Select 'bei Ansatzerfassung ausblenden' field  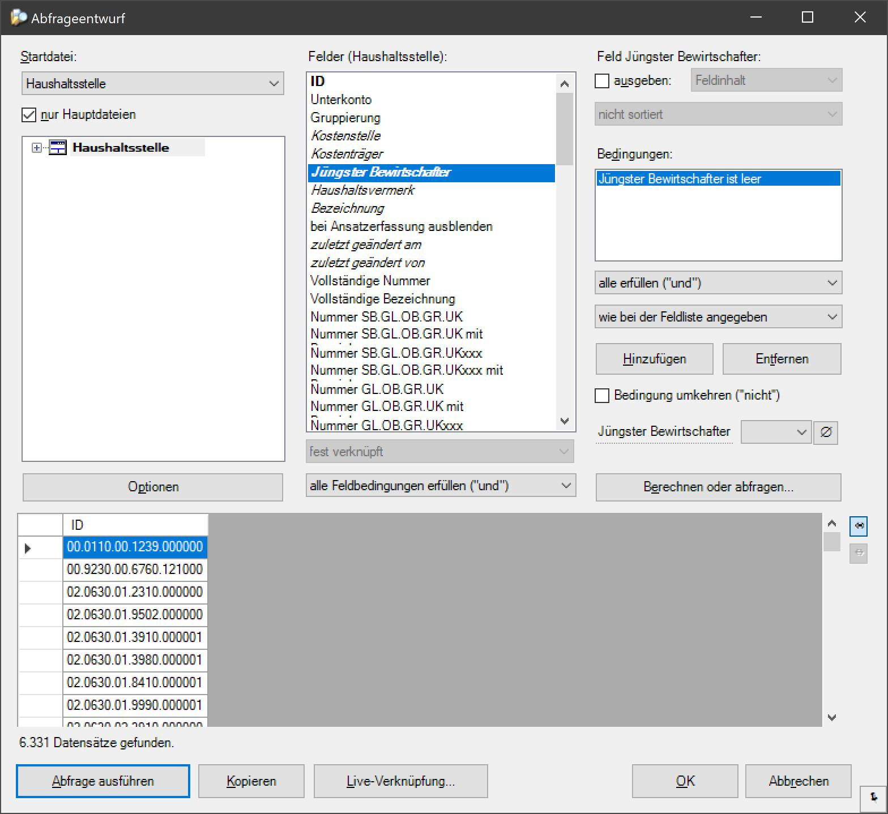click(x=432, y=226)
